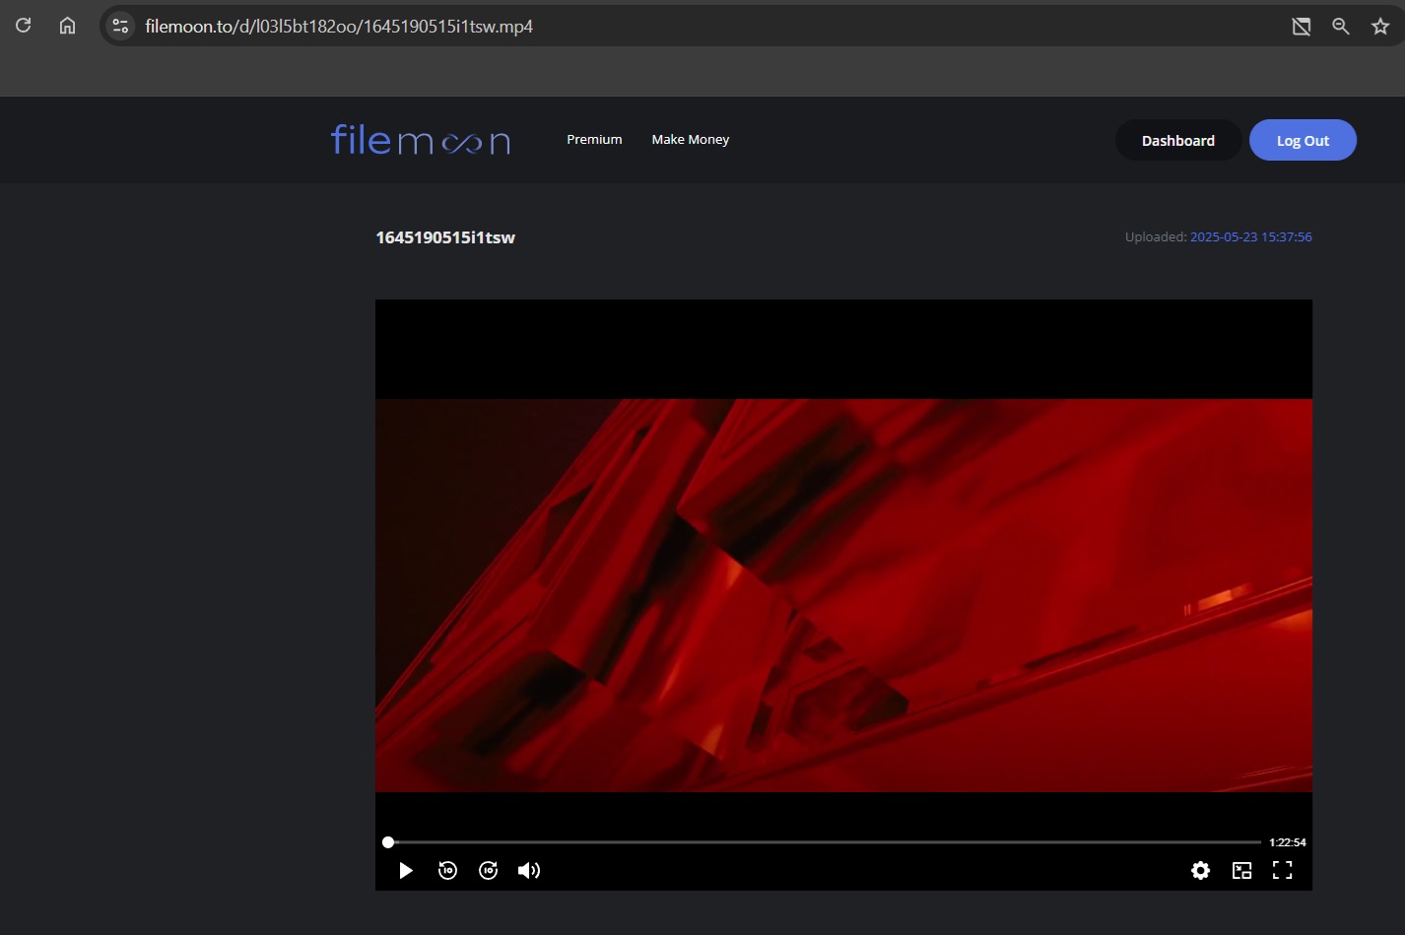Viewport: 1405px width, 935px height.
Task: Enable picture-in-picture mode
Action: click(x=1241, y=870)
